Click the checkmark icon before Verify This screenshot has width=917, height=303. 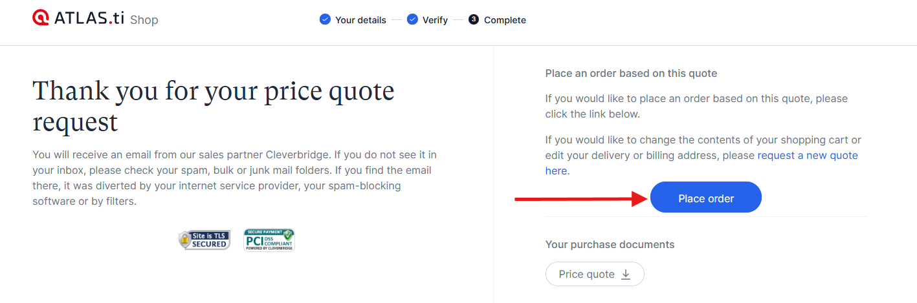[x=412, y=19]
